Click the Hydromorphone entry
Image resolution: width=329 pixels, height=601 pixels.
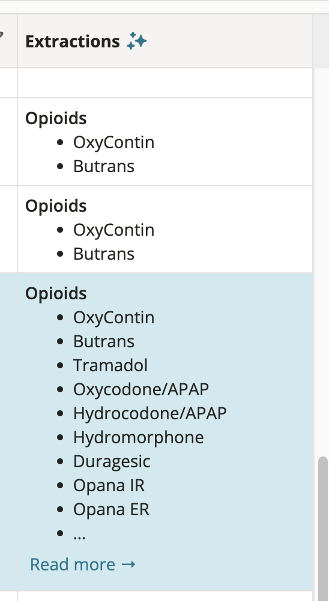(139, 437)
